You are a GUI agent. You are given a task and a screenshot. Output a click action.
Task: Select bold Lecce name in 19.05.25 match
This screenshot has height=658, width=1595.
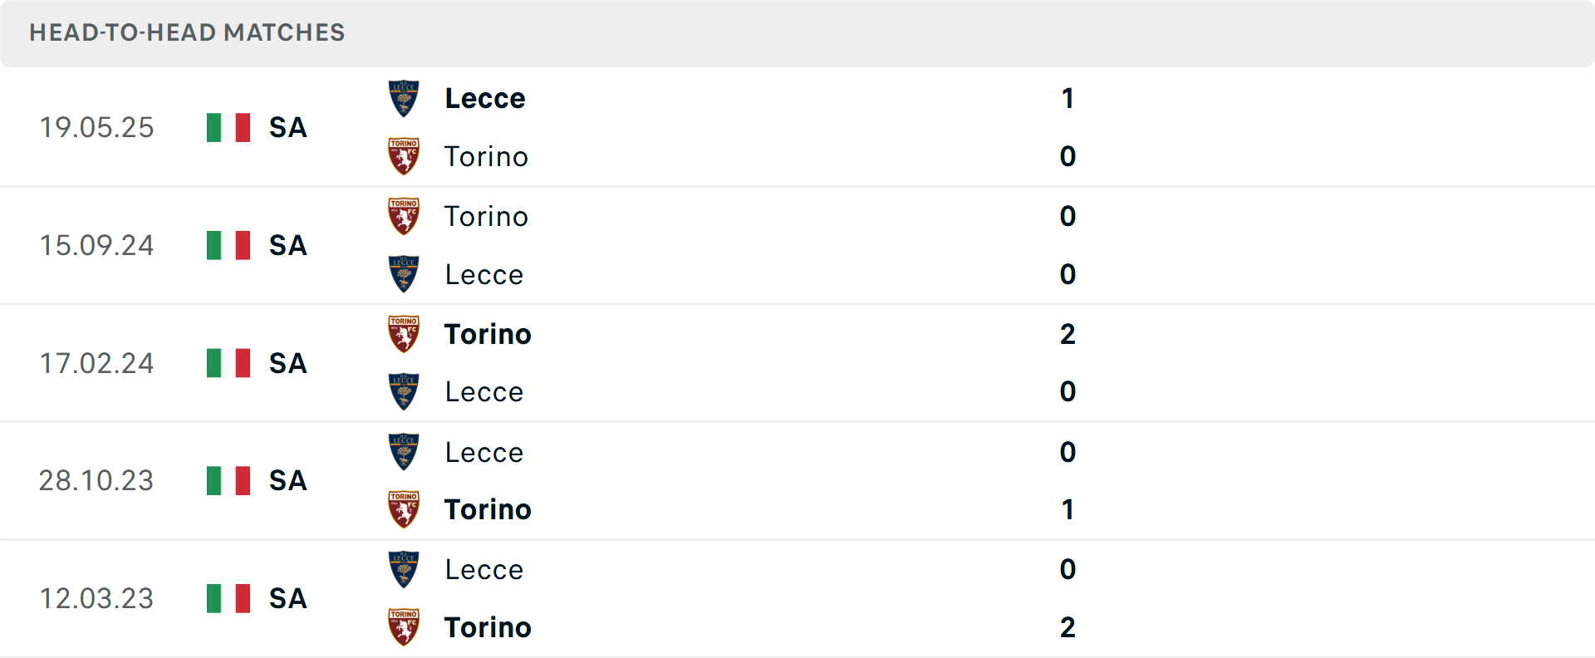485,99
